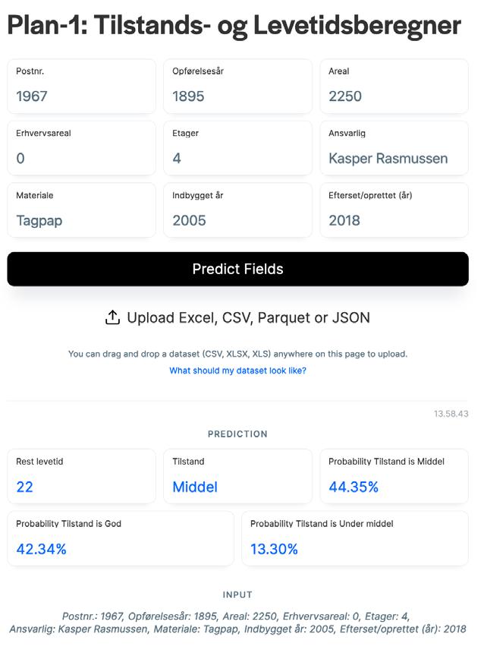484x653 pixels.
Task: Open 'What should my dataset look like?' link
Action: (237, 371)
